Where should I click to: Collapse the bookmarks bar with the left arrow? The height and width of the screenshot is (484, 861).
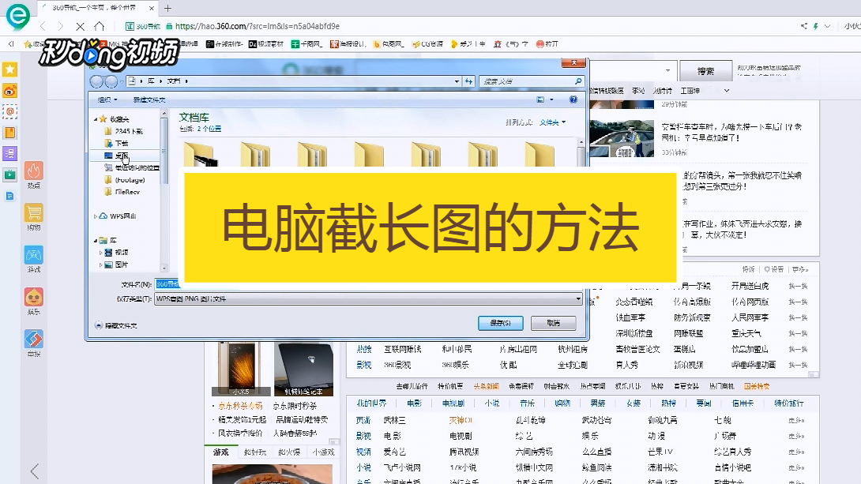pos(10,44)
